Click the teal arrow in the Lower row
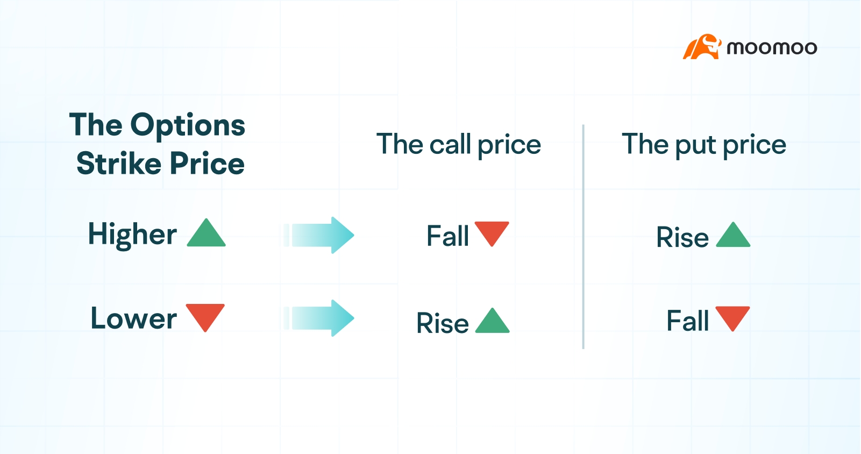The image size is (861, 454). coord(319,318)
